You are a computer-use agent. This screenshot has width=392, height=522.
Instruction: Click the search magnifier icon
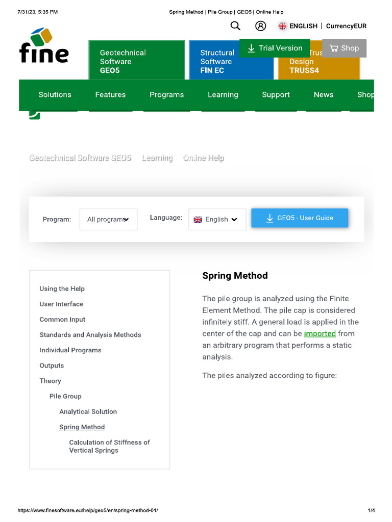coord(235,26)
